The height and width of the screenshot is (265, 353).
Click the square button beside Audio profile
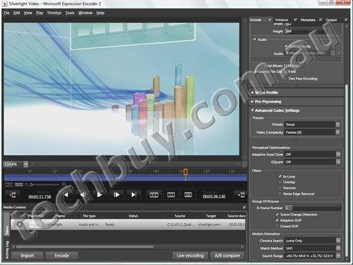[x=333, y=53]
